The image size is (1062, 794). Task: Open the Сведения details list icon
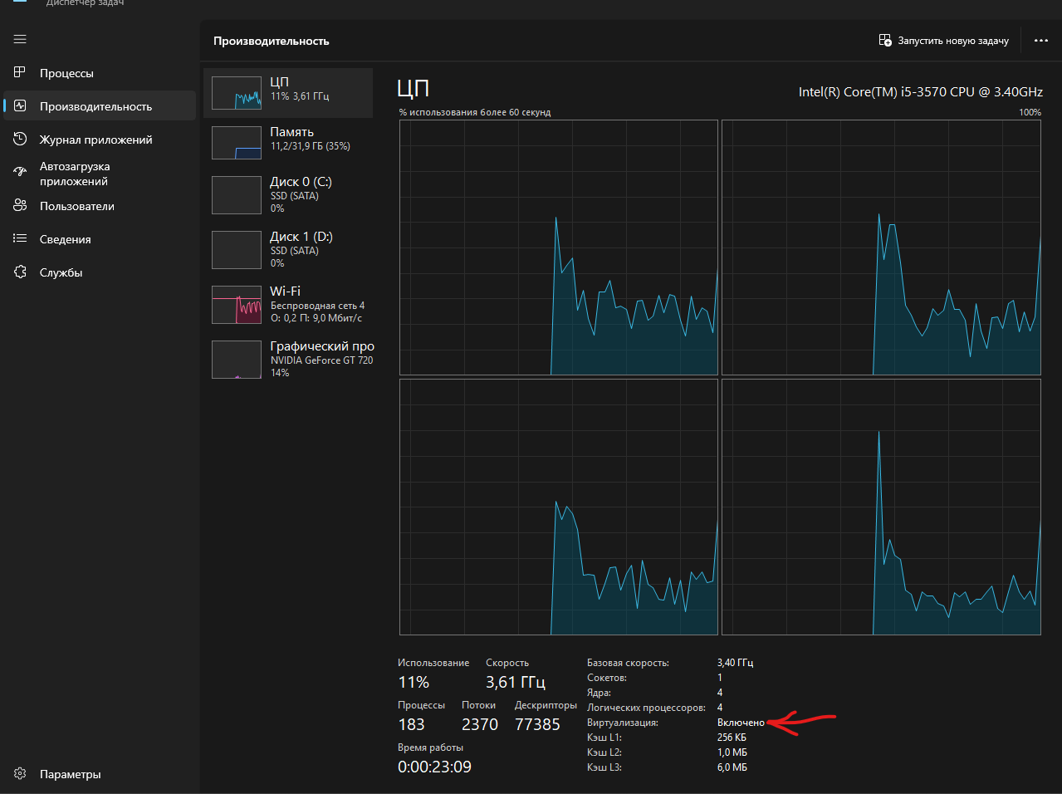coord(20,239)
